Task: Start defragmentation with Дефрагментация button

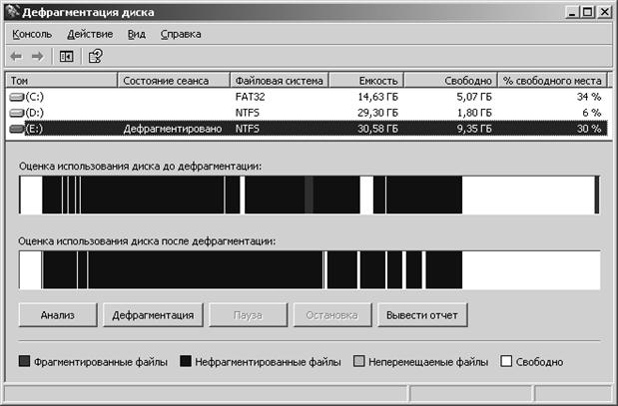Action: [153, 315]
